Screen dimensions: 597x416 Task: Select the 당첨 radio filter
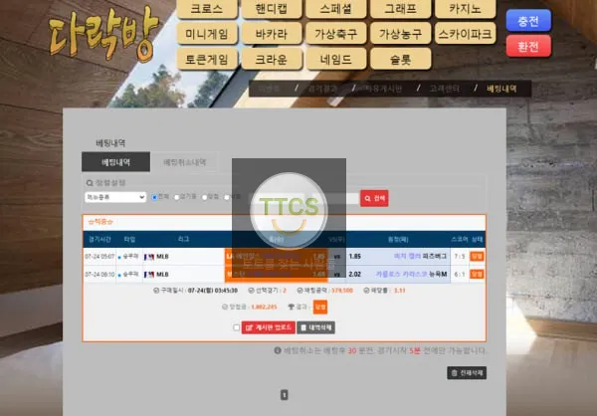pyautogui.click(x=204, y=197)
